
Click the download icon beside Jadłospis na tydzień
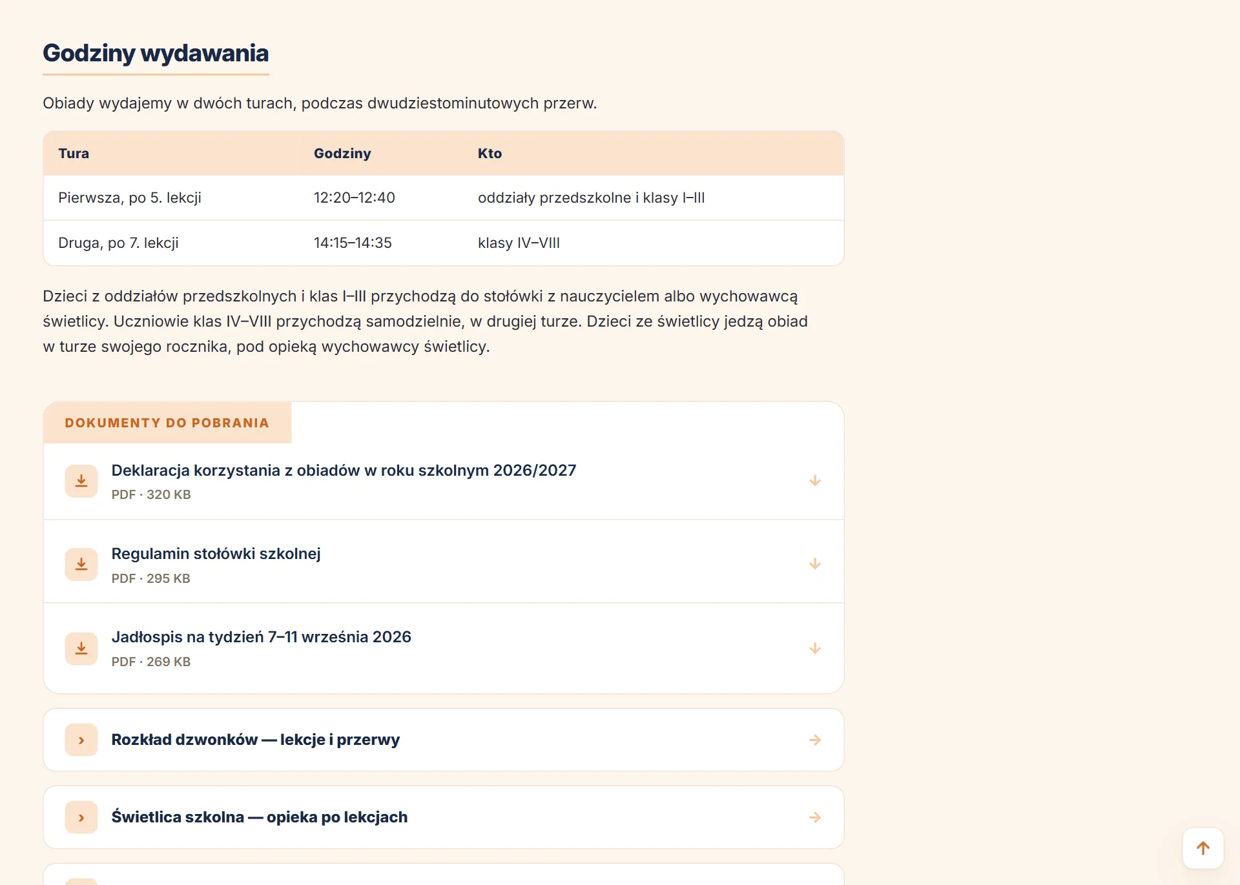pyautogui.click(x=81, y=648)
